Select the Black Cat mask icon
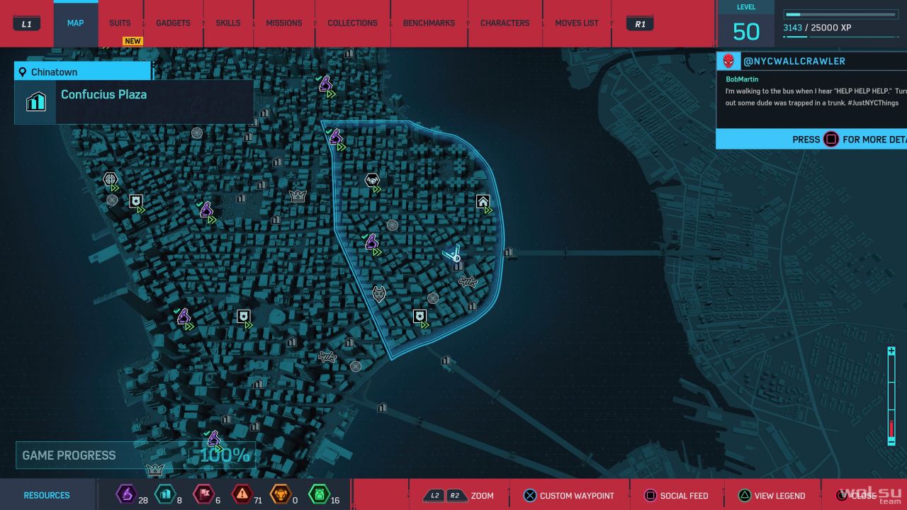 click(x=379, y=293)
